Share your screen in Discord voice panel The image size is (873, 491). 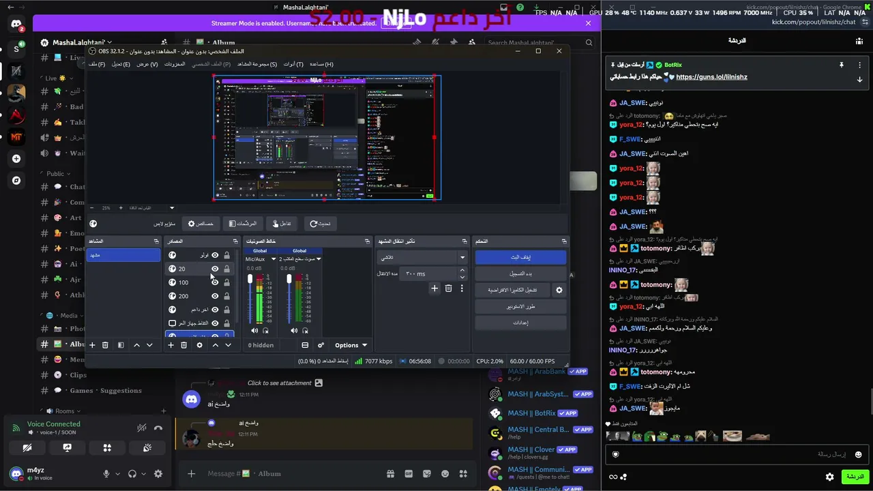tap(67, 448)
